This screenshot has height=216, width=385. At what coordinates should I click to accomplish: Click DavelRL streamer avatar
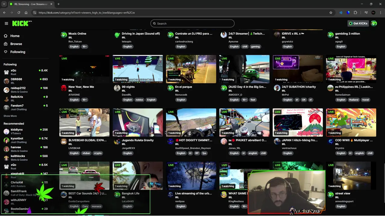tap(117, 88)
